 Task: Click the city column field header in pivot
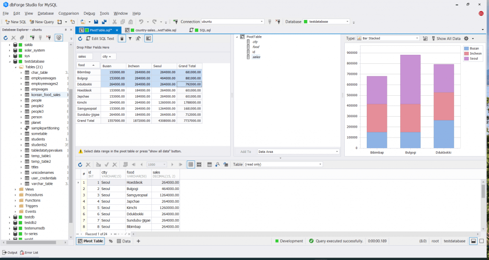(x=108, y=56)
